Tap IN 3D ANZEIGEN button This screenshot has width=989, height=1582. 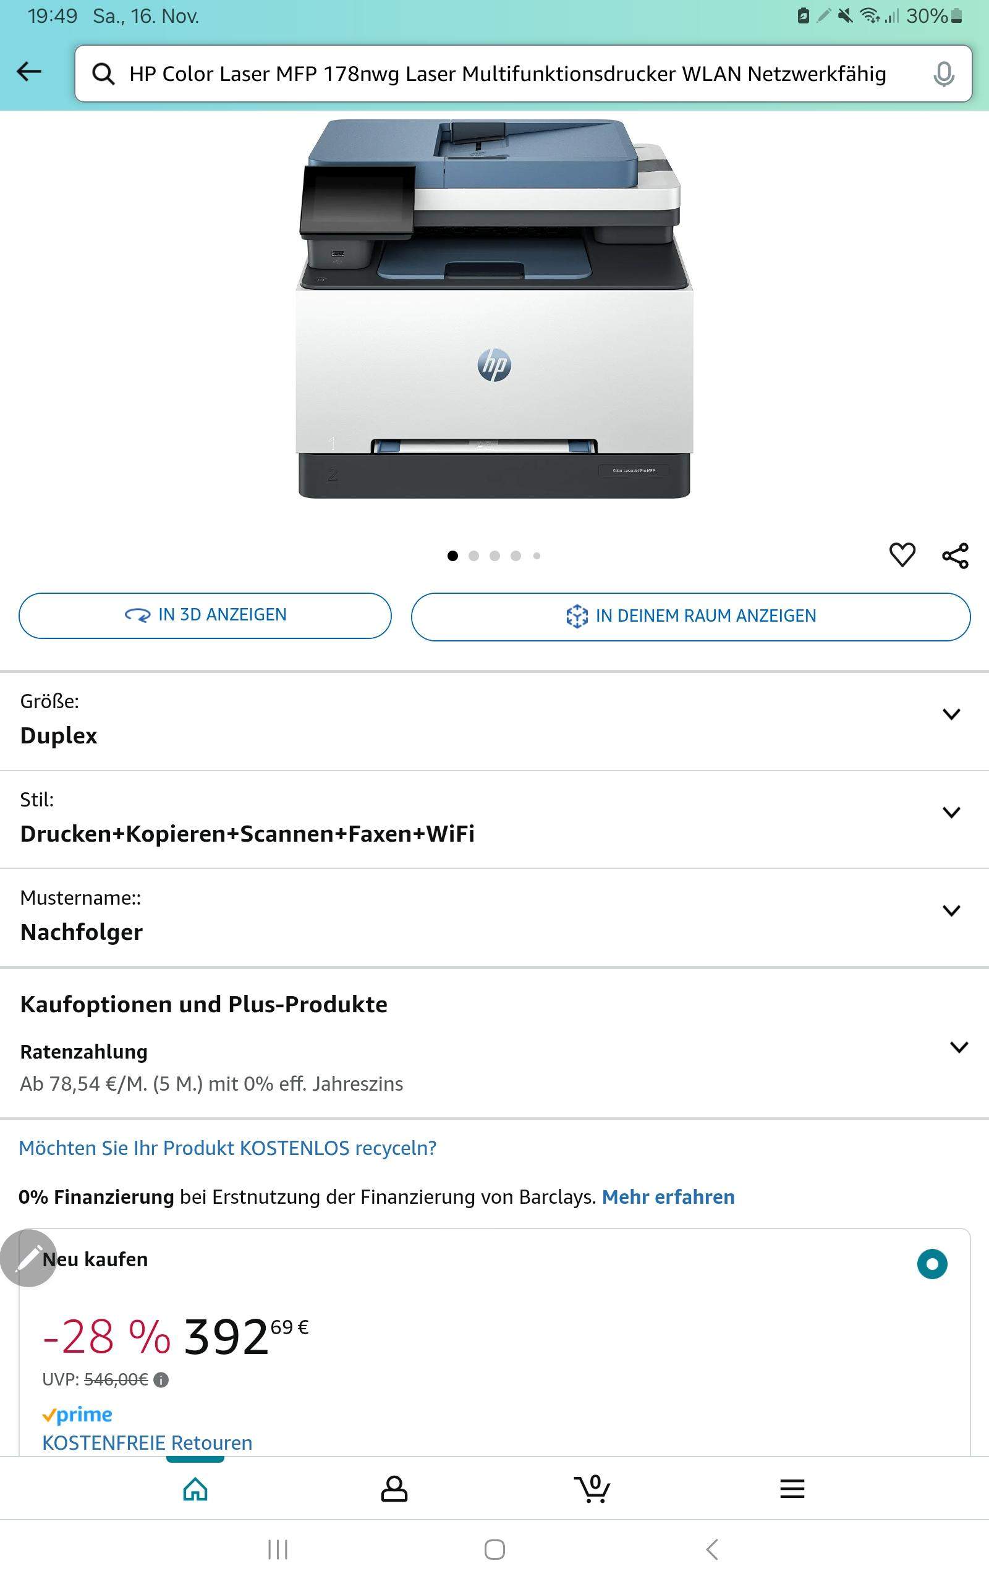click(x=205, y=615)
